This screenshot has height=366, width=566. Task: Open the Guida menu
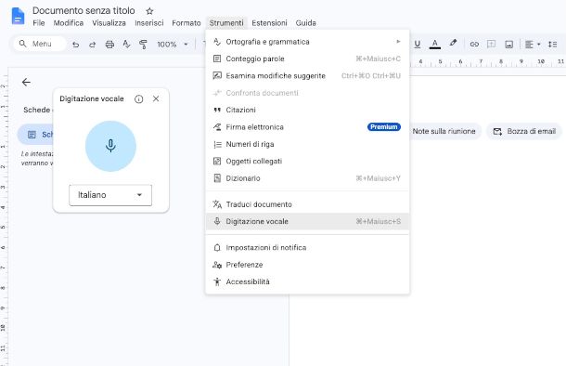[x=306, y=23]
